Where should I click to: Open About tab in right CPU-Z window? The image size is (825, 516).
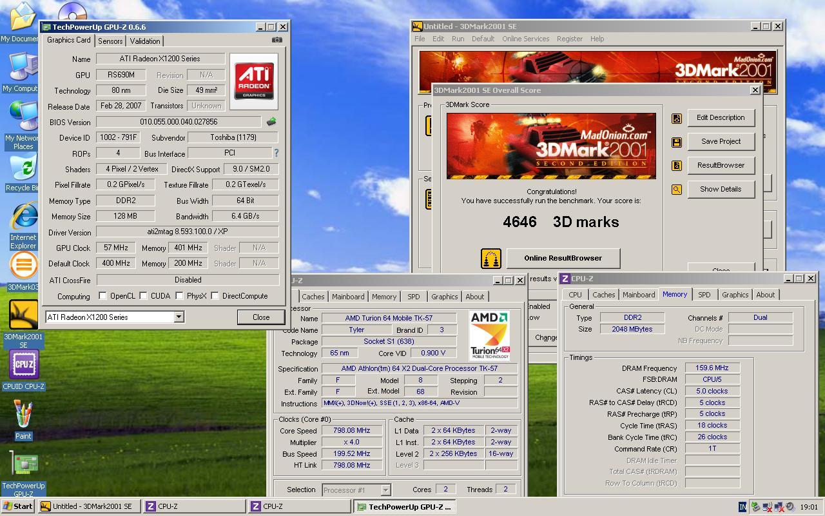coord(766,295)
